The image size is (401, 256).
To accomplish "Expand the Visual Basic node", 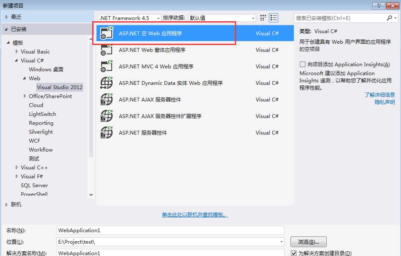I will click(x=17, y=51).
